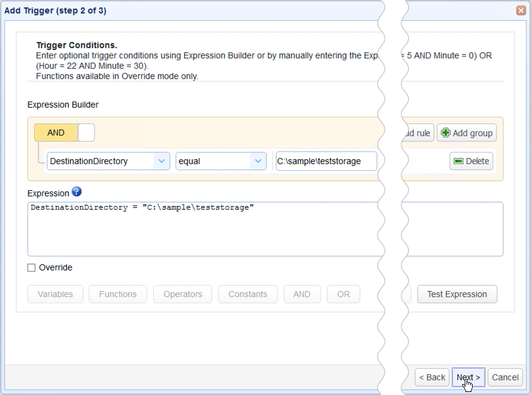Image resolution: width=531 pixels, height=395 pixels.
Task: Click the green plus icon on Add group
Action: [444, 132]
